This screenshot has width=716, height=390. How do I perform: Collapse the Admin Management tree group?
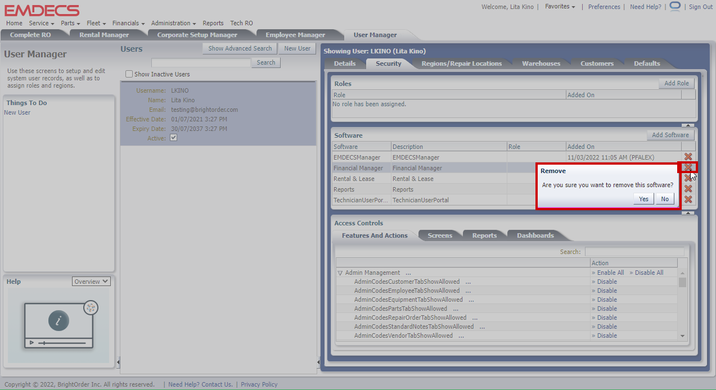(x=340, y=273)
